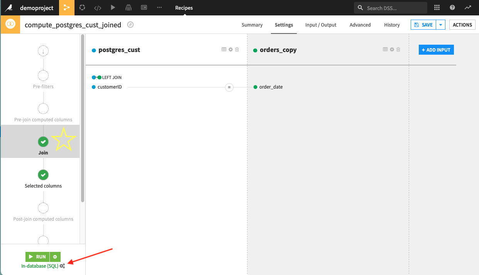479x275 pixels.
Task: Open the Flow using the branch icon
Action: 66,7
